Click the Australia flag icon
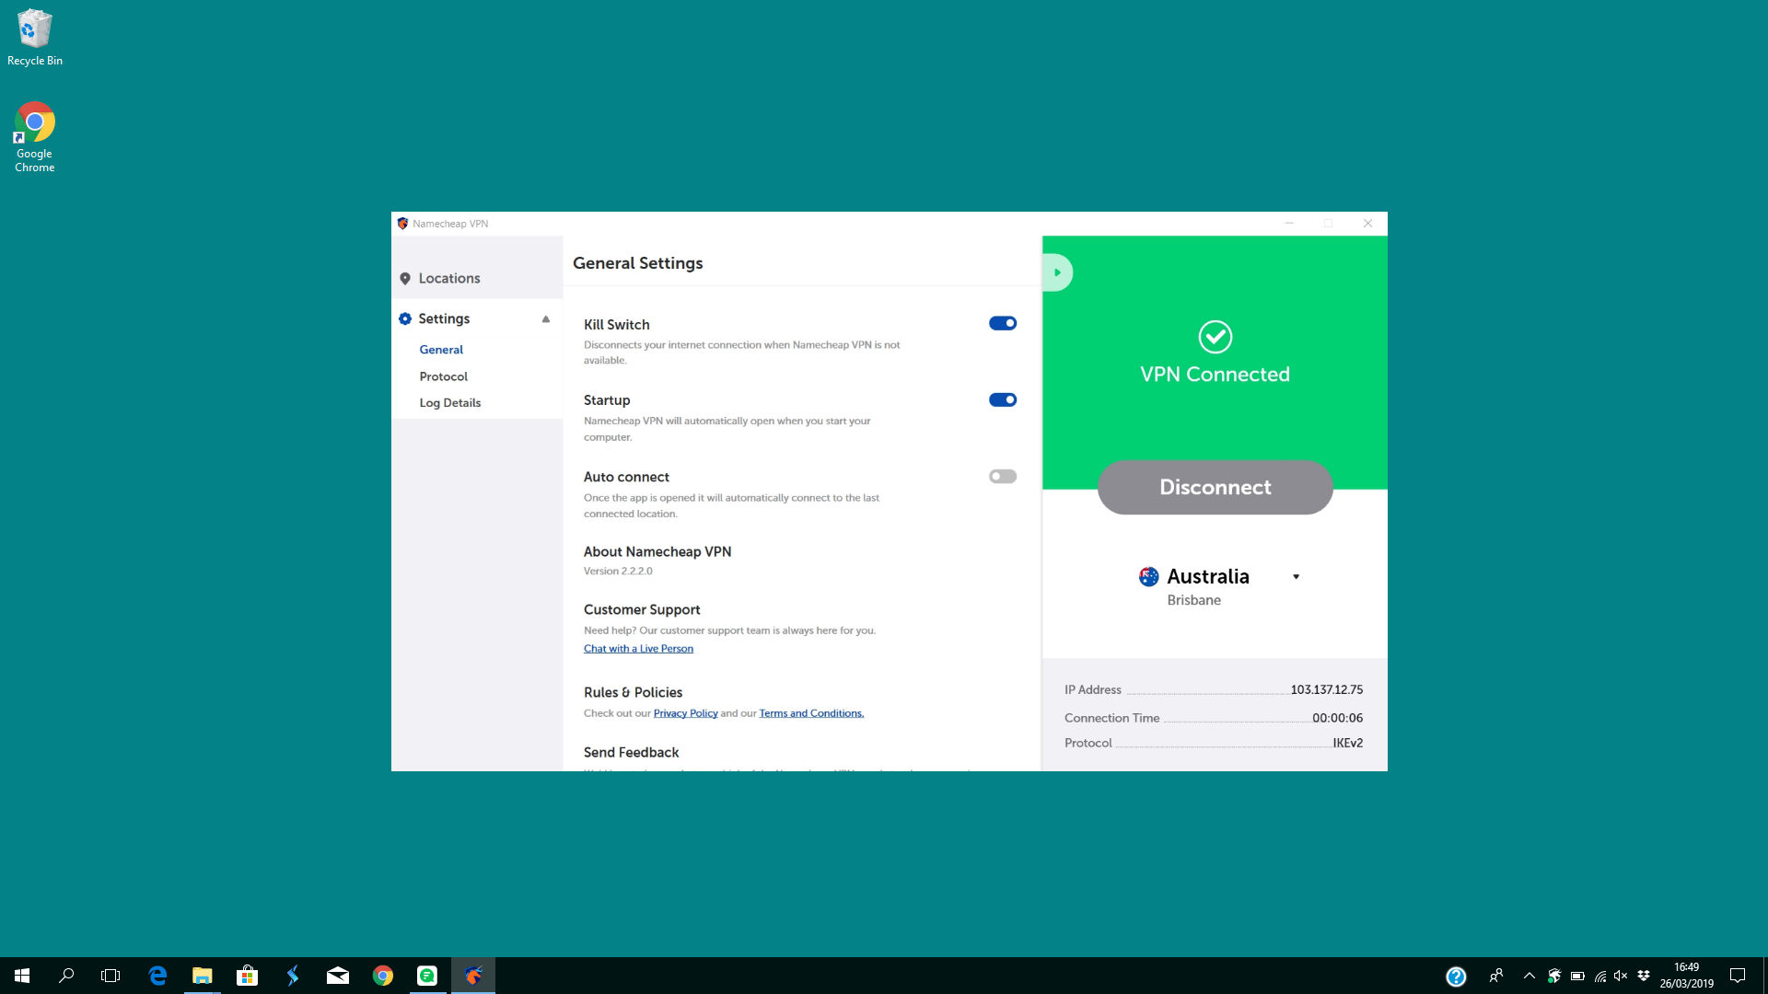This screenshot has height=994, width=1768. [x=1148, y=577]
